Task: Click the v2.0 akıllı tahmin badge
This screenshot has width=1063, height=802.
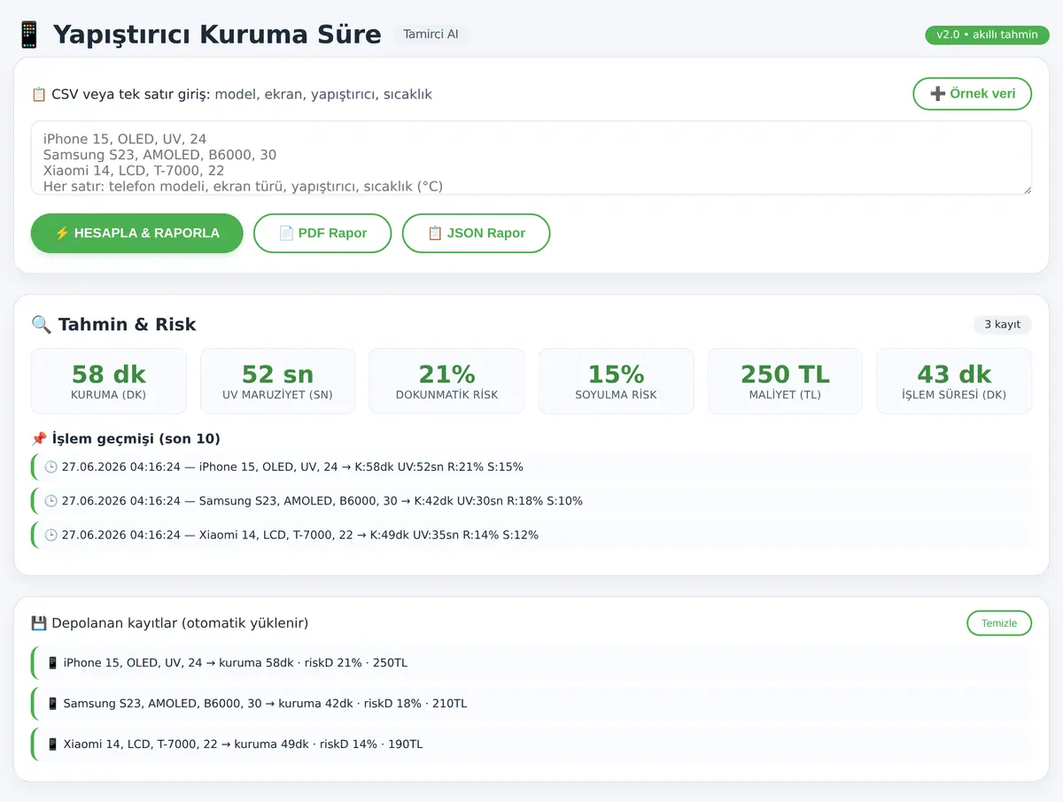Action: pos(987,35)
